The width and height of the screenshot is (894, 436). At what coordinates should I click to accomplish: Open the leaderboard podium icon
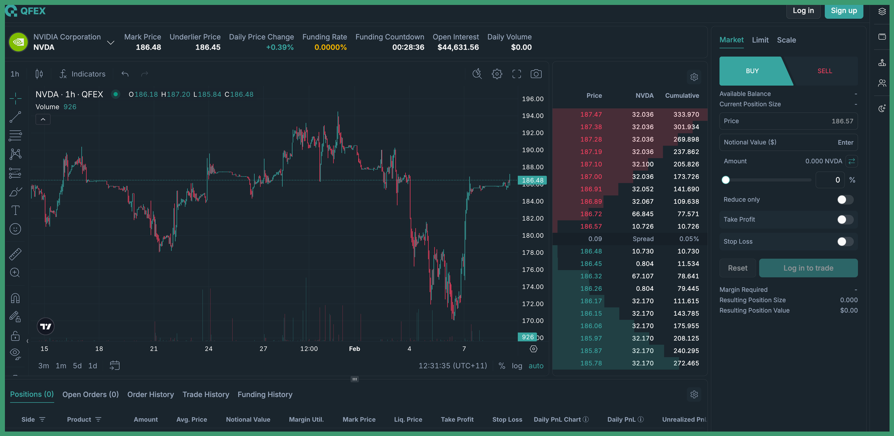(x=882, y=63)
